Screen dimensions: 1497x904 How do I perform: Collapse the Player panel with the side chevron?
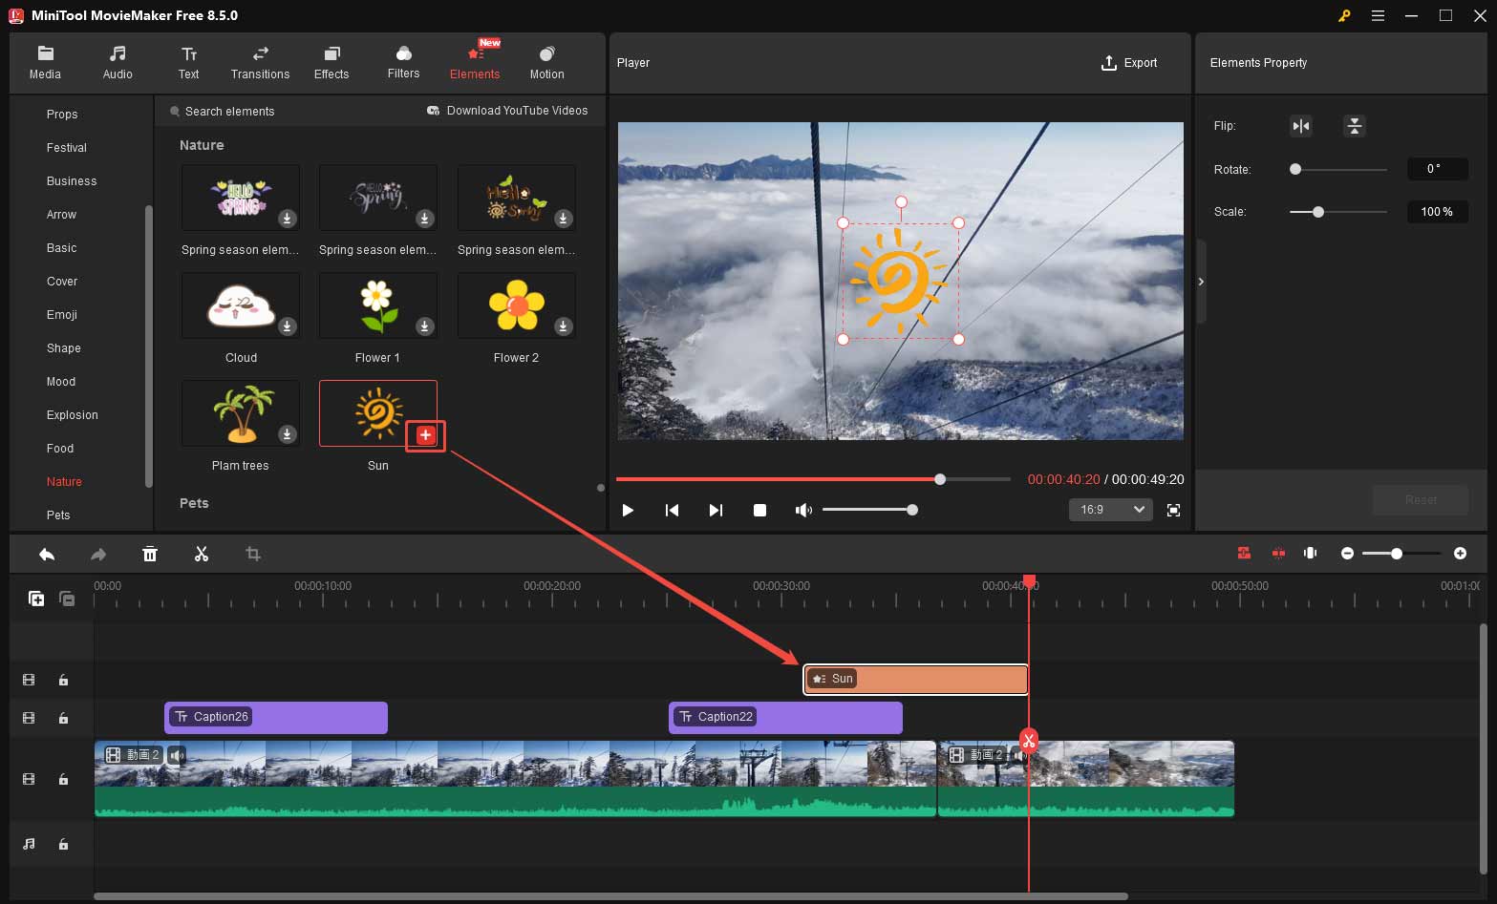1201,282
